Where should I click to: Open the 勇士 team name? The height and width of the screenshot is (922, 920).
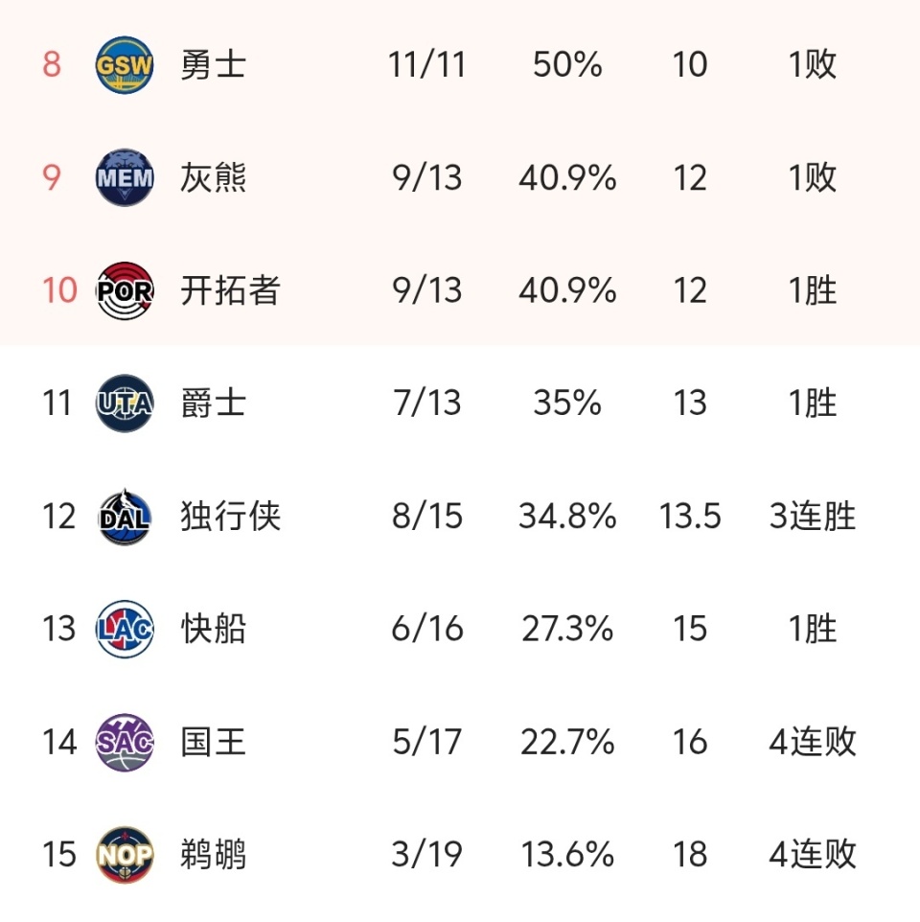click(214, 65)
